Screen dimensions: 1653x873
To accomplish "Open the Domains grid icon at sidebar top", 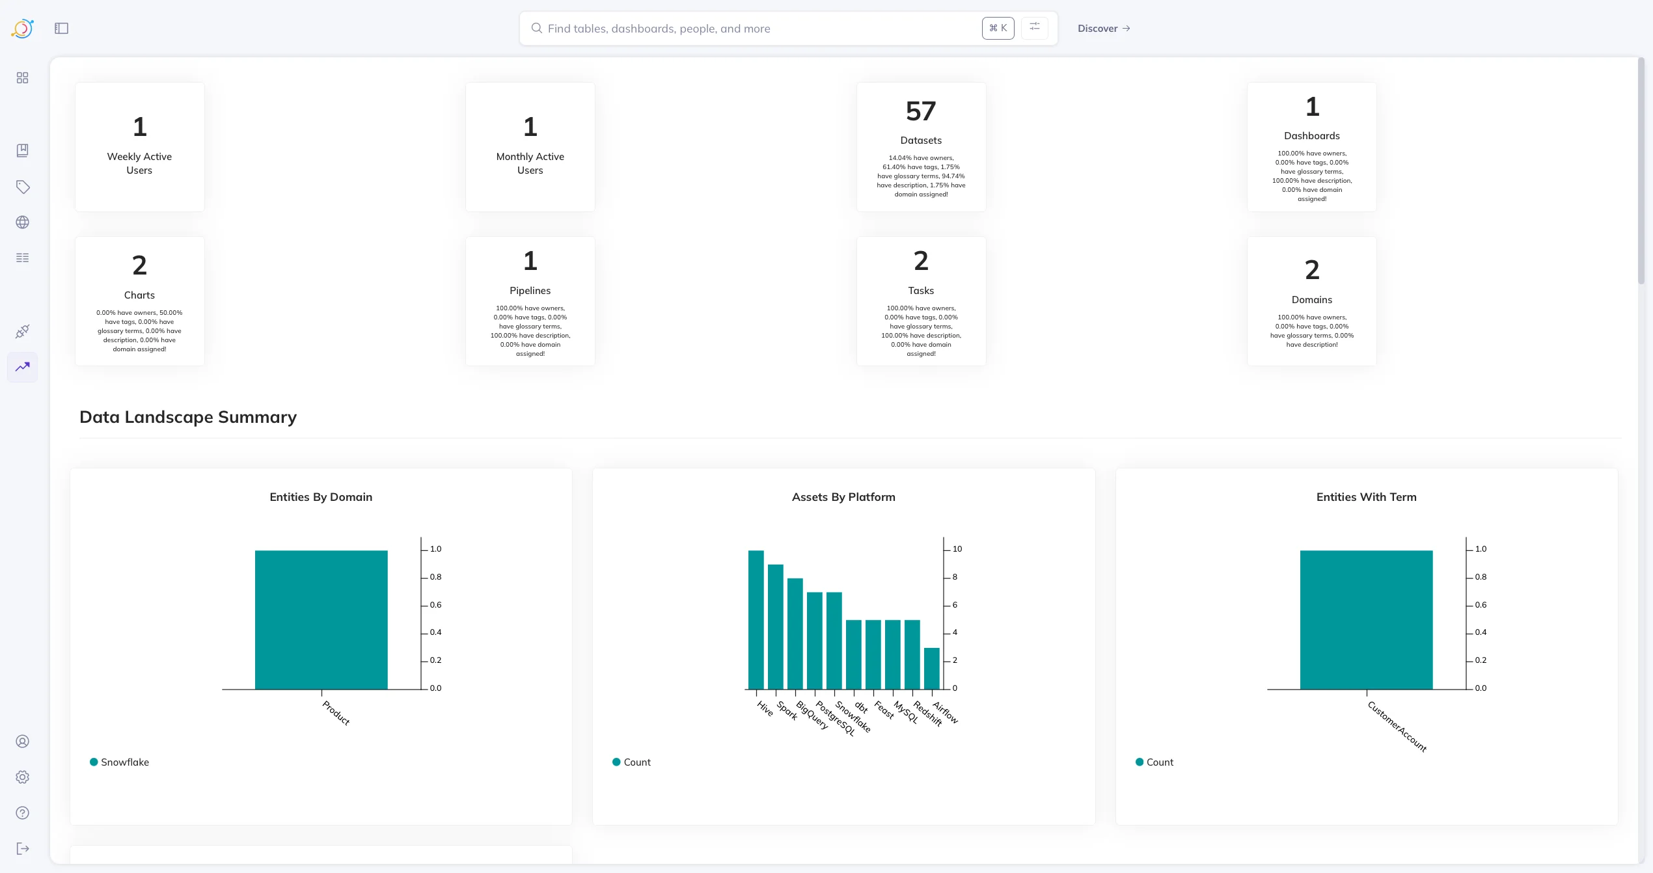I will [22, 77].
